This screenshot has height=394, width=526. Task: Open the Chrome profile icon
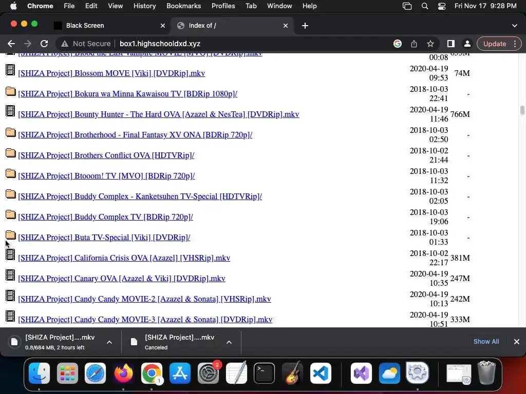pos(467,44)
